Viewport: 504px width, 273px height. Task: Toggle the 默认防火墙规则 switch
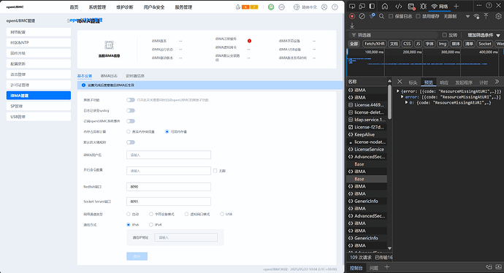[131, 142]
